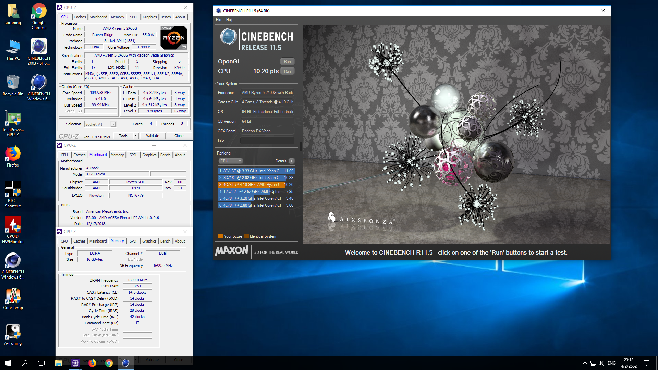658x370 pixels.
Task: Open SPD tab in Memory CPU-Z window
Action: tap(133, 241)
